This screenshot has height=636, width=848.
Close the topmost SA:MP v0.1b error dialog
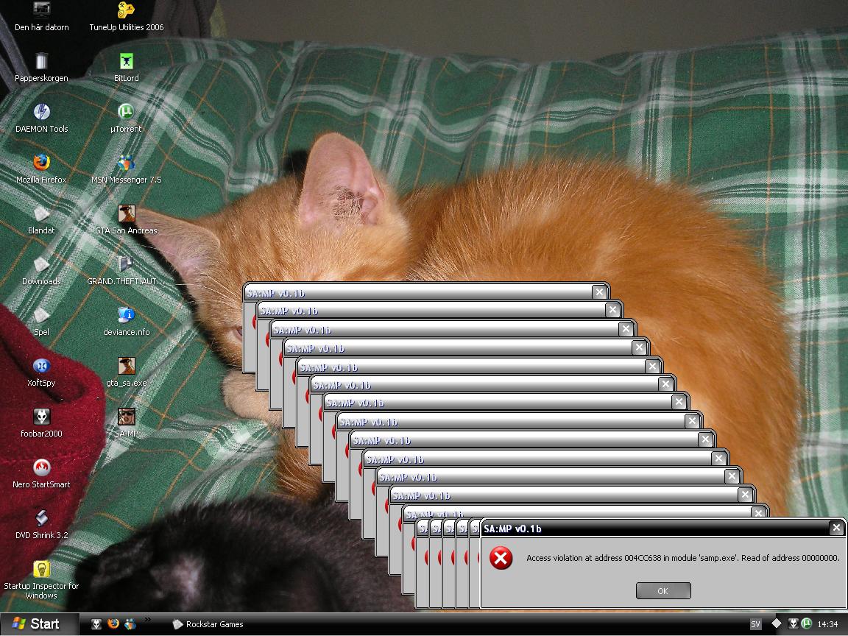tap(836, 528)
